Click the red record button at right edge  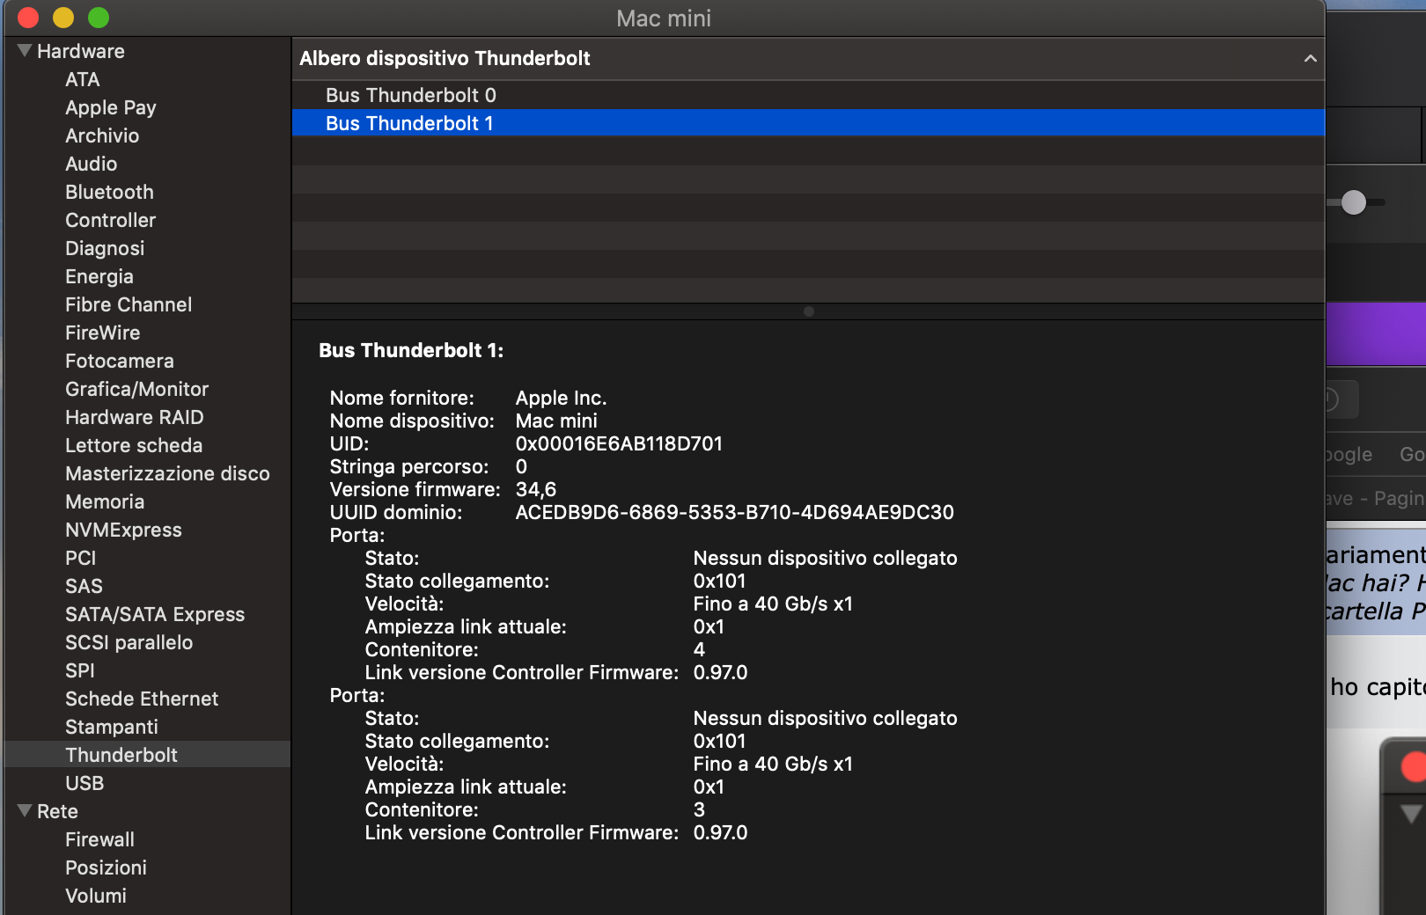tap(1415, 766)
